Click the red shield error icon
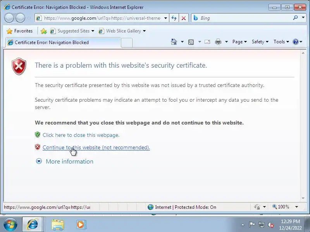The image size is (310, 232). coord(19,66)
